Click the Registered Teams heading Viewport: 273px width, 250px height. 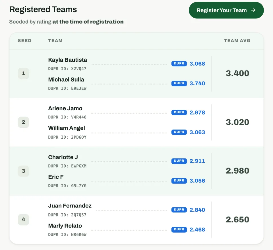(x=43, y=9)
